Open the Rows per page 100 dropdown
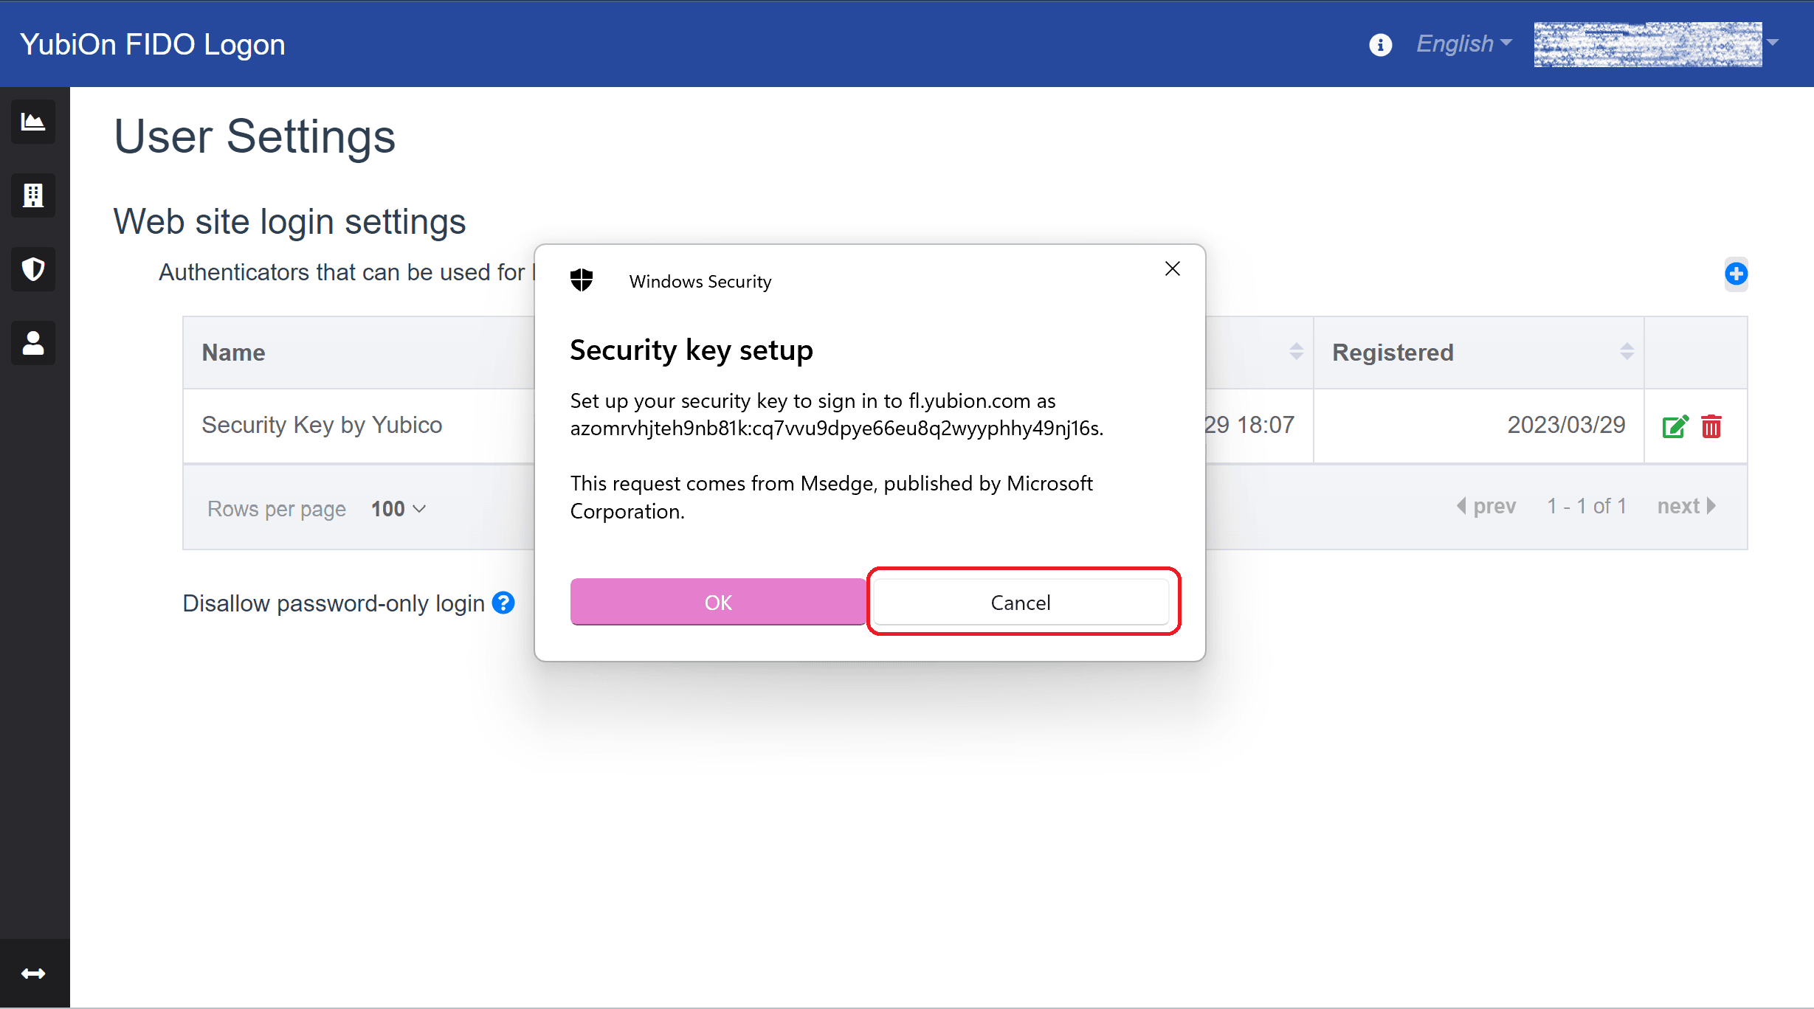1814x1009 pixels. 399,509
